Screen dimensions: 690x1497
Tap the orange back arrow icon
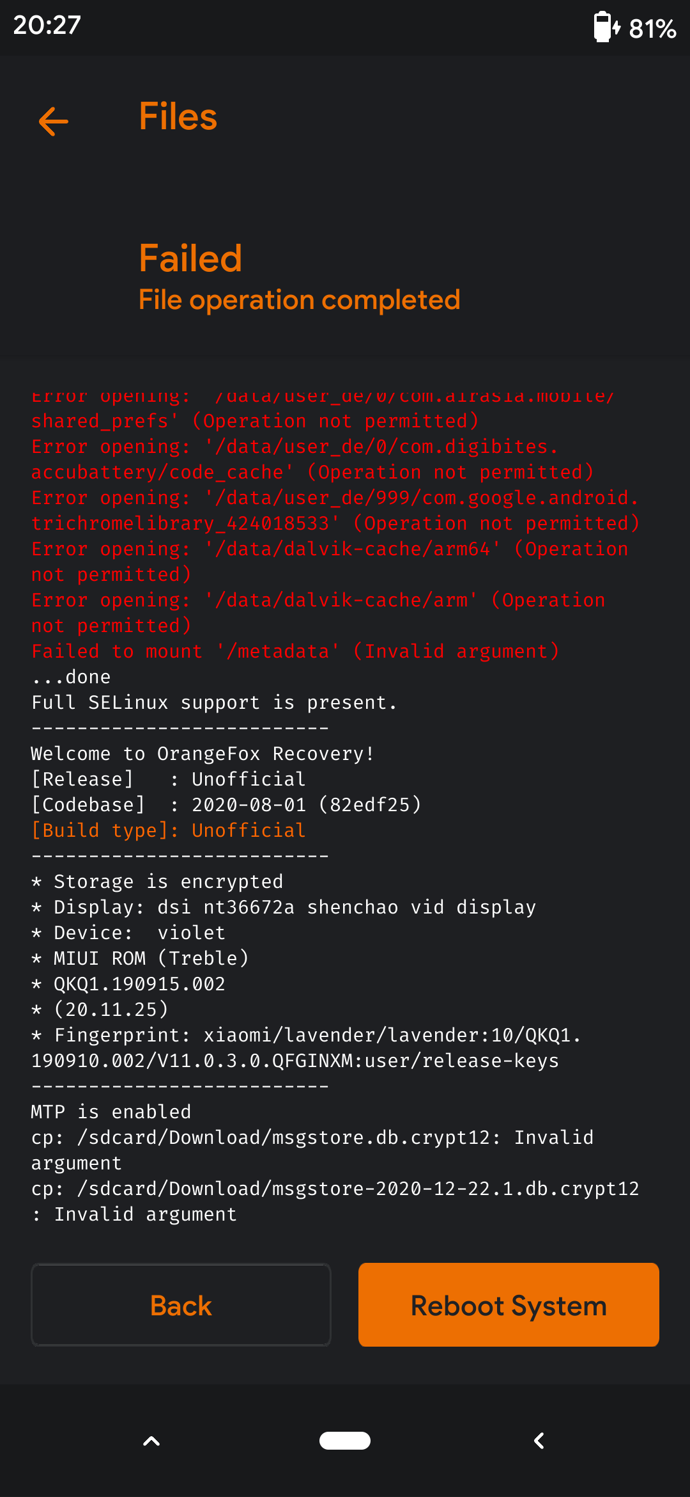tap(54, 121)
